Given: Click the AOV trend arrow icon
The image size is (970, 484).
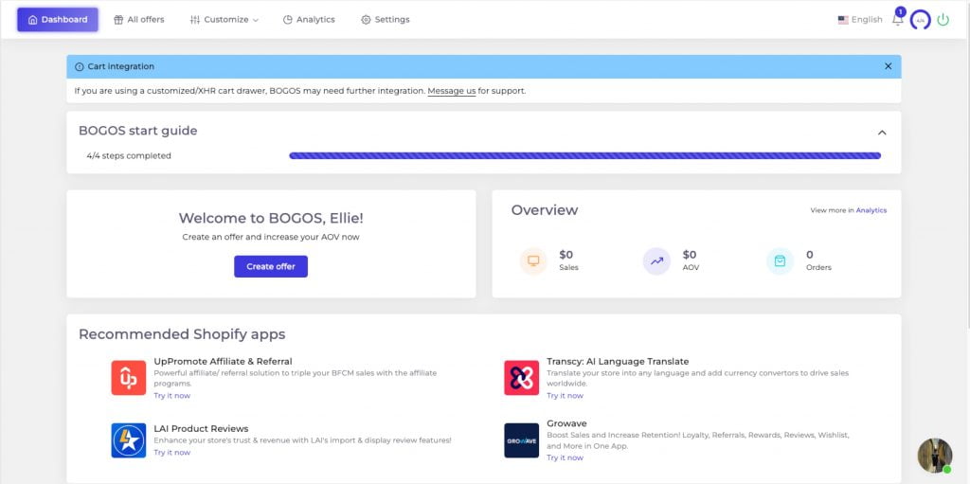Looking at the screenshot, I should pyautogui.click(x=656, y=260).
